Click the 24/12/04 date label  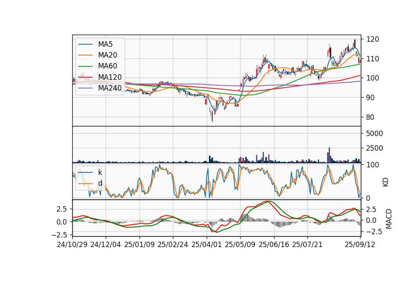point(106,245)
